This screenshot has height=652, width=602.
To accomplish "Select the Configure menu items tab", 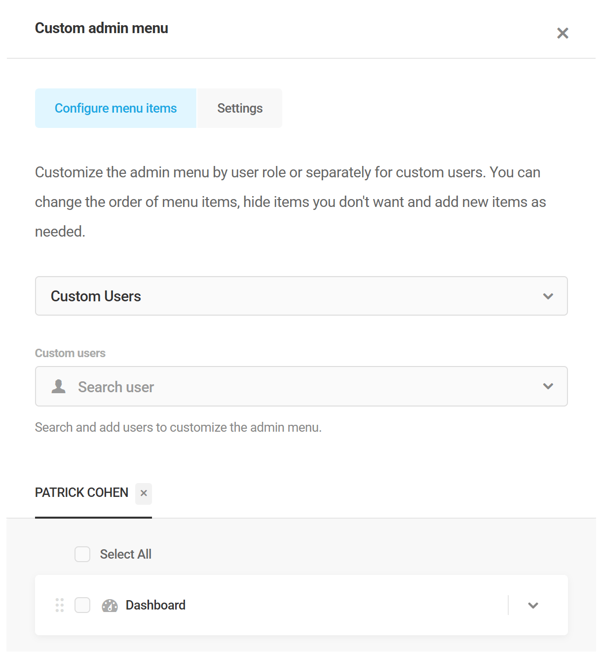I will click(115, 108).
